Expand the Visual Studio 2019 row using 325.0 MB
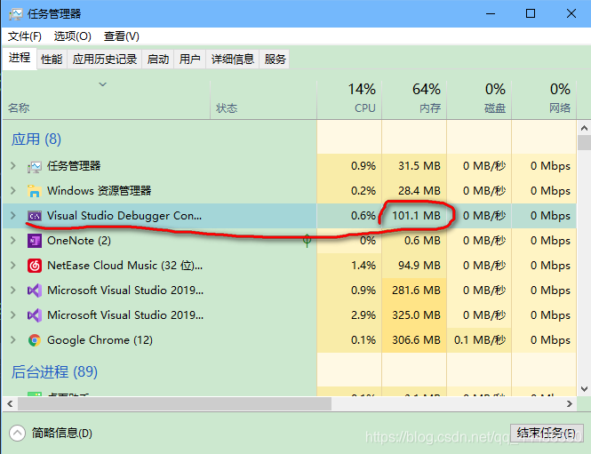This screenshot has width=591, height=454. [13, 315]
